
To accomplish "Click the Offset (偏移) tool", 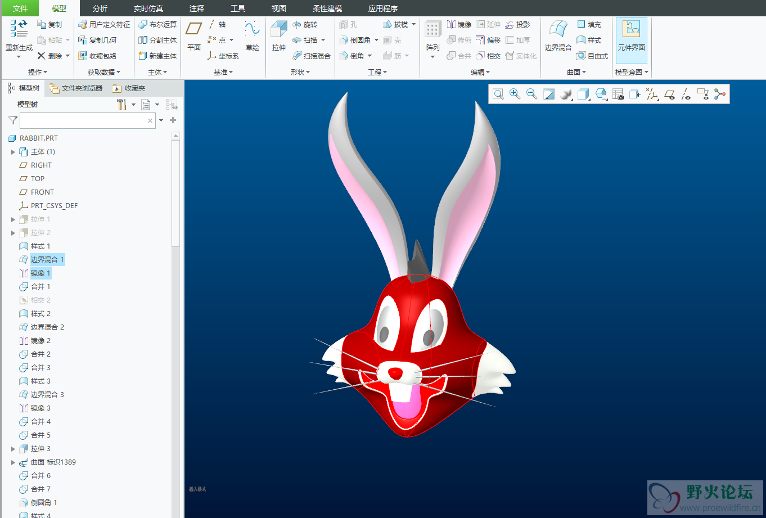I will point(488,40).
